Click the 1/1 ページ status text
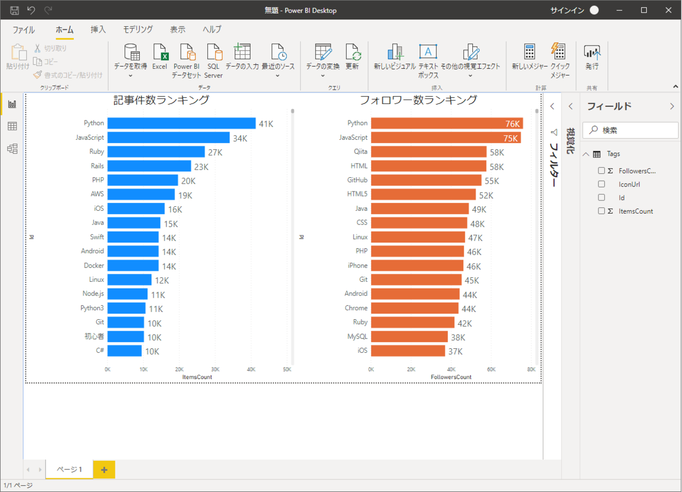Image resolution: width=682 pixels, height=492 pixels. (x=18, y=486)
